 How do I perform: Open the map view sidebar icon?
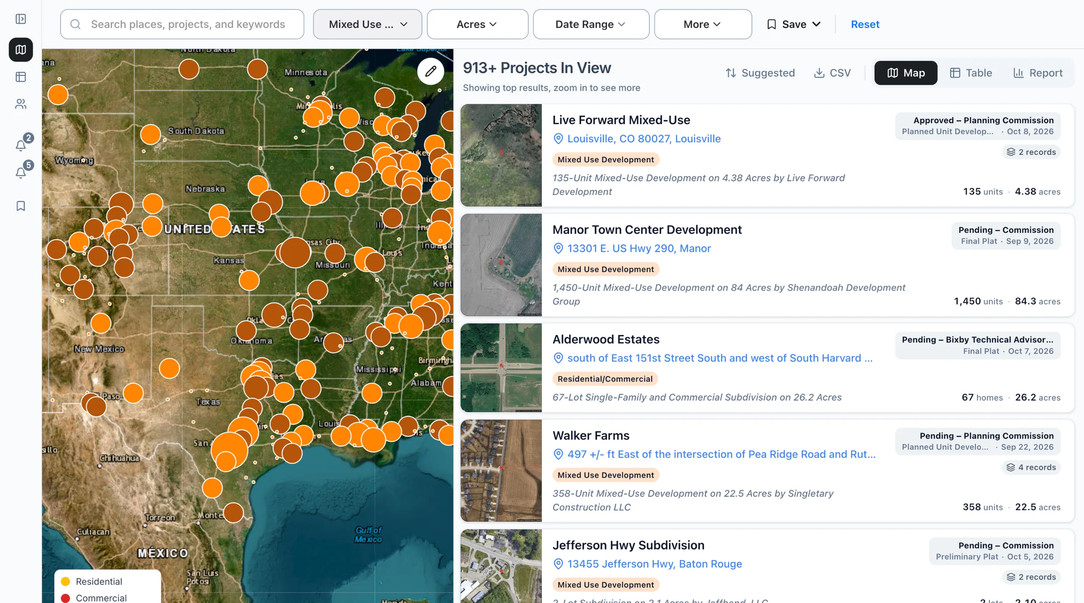(x=21, y=50)
